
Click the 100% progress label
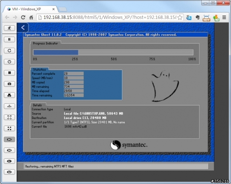pyautogui.click(x=192, y=59)
